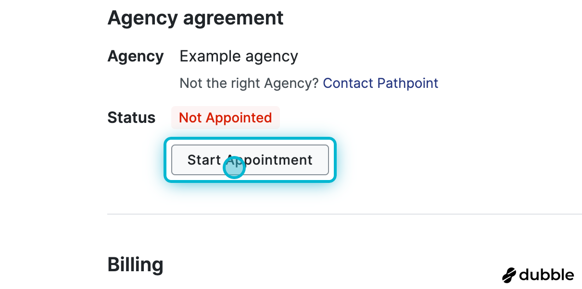Click the "Not the right Agency?" text

249,83
